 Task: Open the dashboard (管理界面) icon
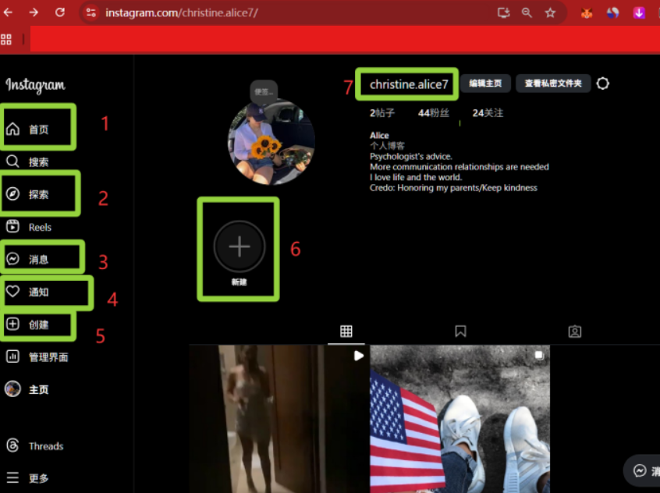[x=13, y=356]
